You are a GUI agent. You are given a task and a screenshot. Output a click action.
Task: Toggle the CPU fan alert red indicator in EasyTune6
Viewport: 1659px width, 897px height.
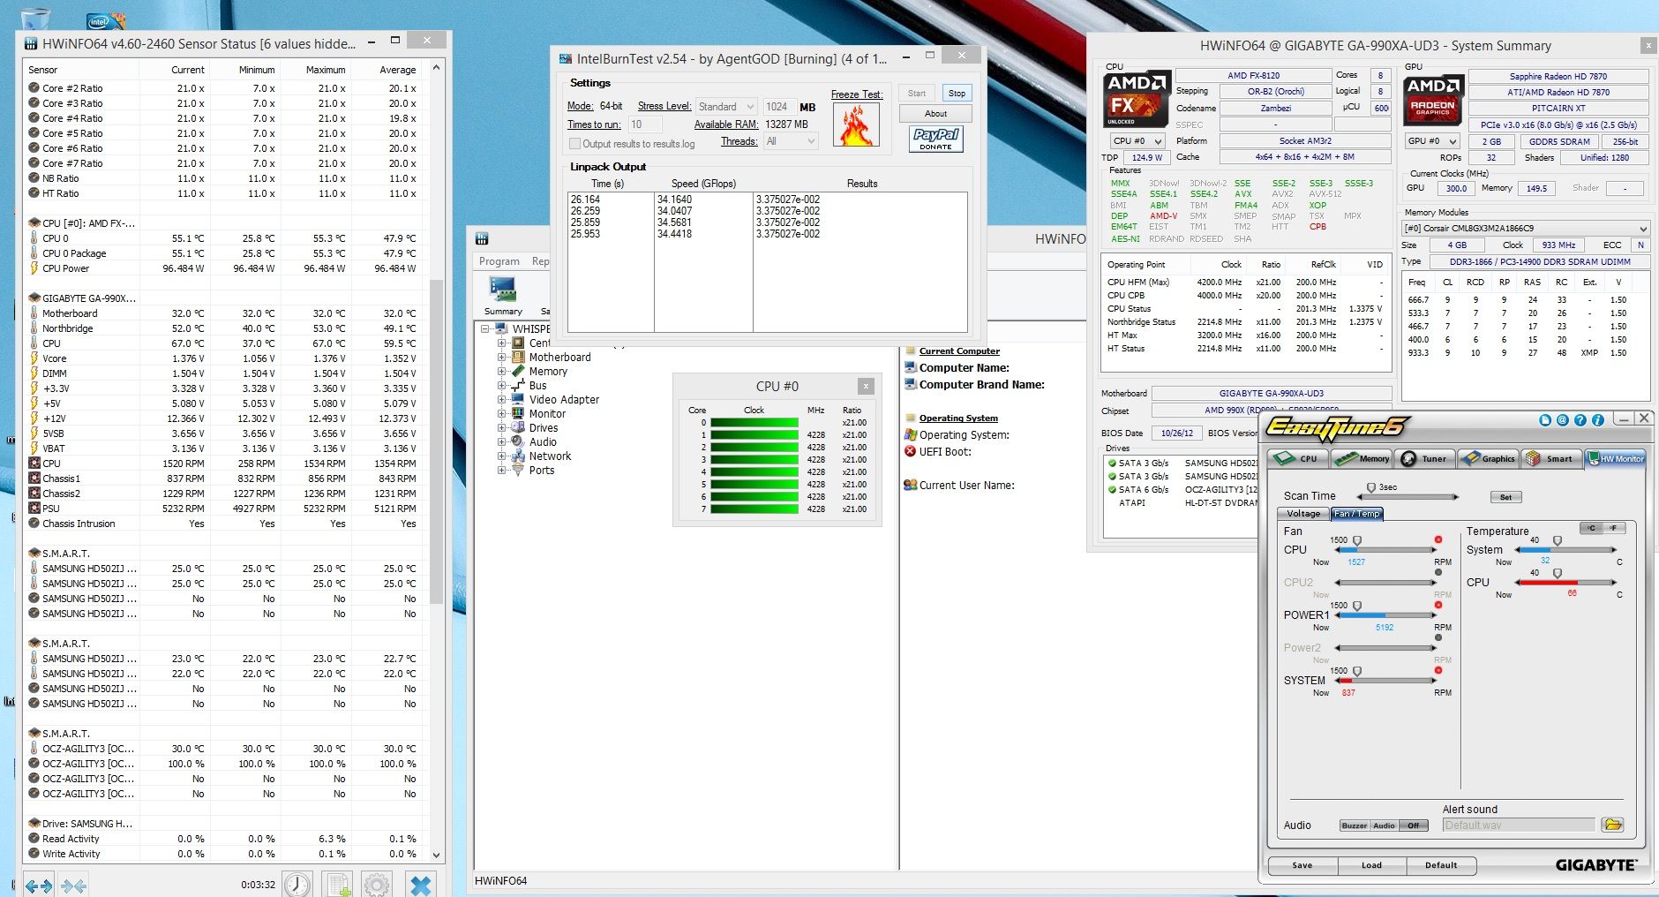1438,539
